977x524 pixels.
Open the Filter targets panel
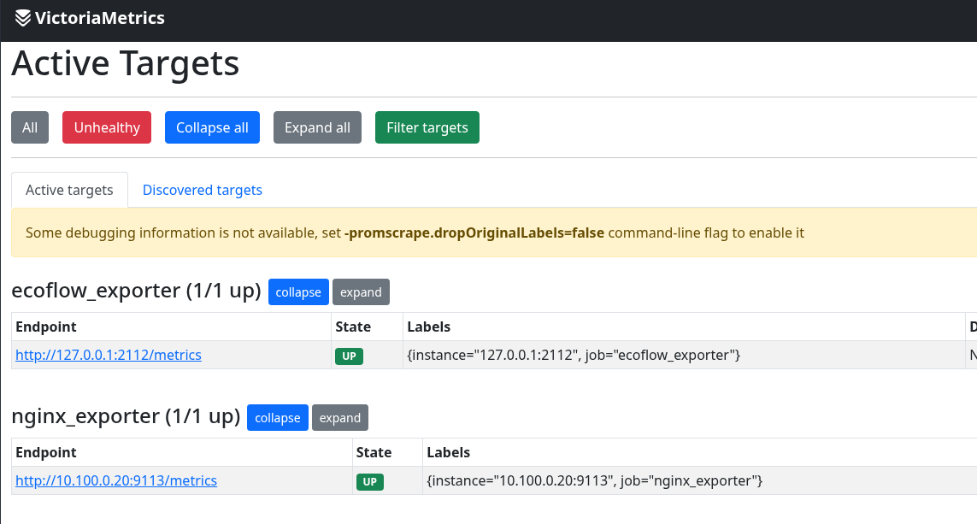(427, 127)
